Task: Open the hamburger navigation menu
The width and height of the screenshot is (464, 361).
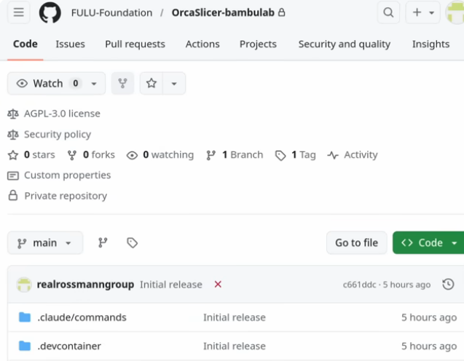Action: coord(18,12)
